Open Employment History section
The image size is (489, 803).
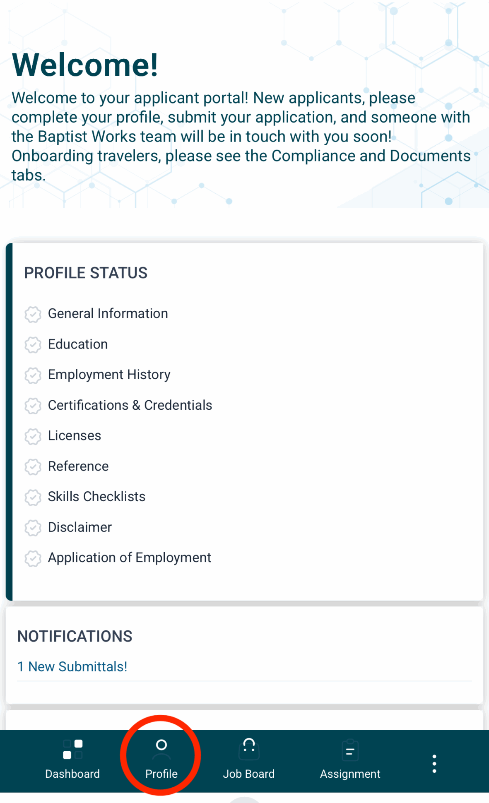[x=109, y=375]
